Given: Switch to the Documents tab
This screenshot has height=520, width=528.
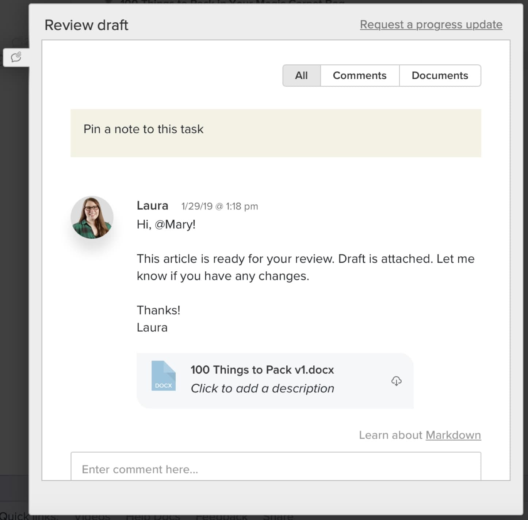Looking at the screenshot, I should 440,76.
